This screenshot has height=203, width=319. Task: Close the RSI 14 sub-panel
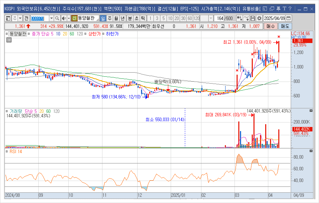pyautogui.click(x=311, y=151)
